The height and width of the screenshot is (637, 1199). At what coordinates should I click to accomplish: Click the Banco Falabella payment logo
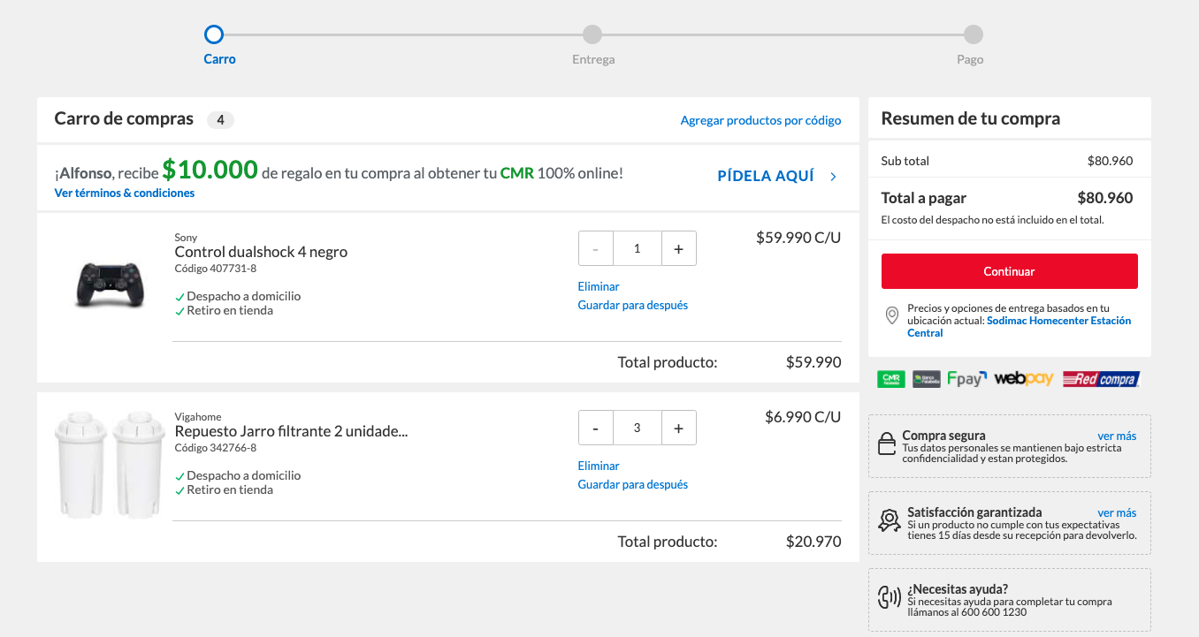(x=927, y=379)
